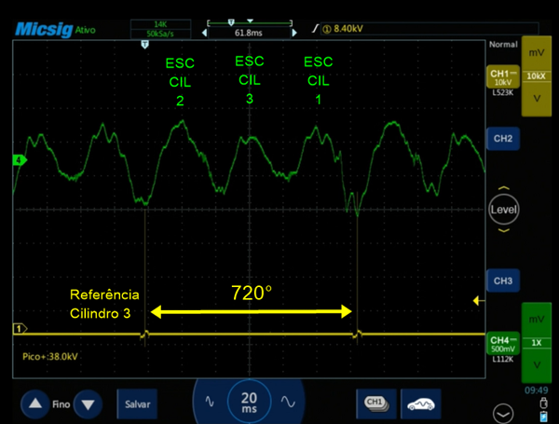Enable channel CH3
This screenshot has height=424, width=559.
tap(503, 280)
